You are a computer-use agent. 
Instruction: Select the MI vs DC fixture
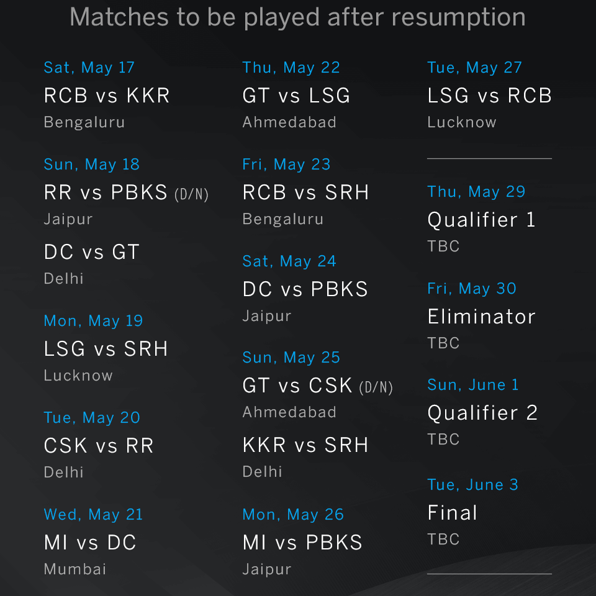pyautogui.click(x=89, y=543)
